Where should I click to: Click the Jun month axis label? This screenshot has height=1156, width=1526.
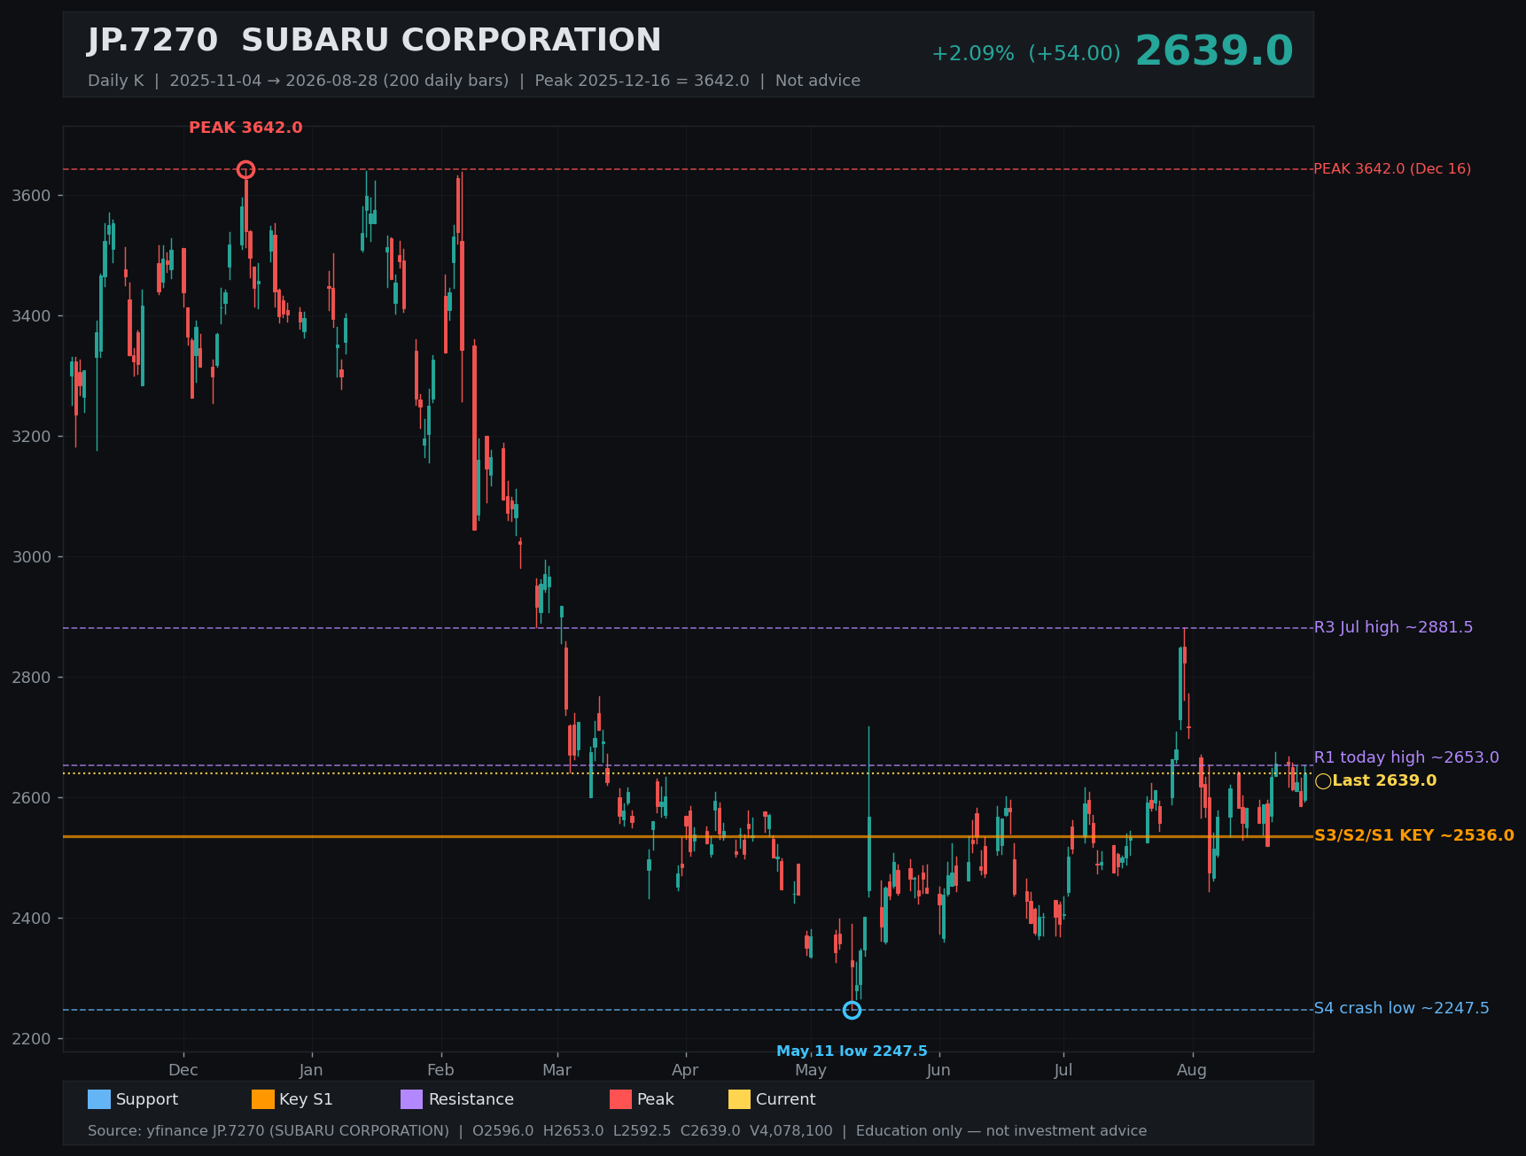tap(938, 1070)
